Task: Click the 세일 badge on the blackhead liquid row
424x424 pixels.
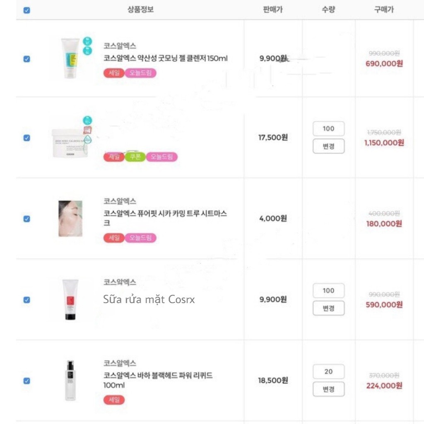Action: (114, 400)
